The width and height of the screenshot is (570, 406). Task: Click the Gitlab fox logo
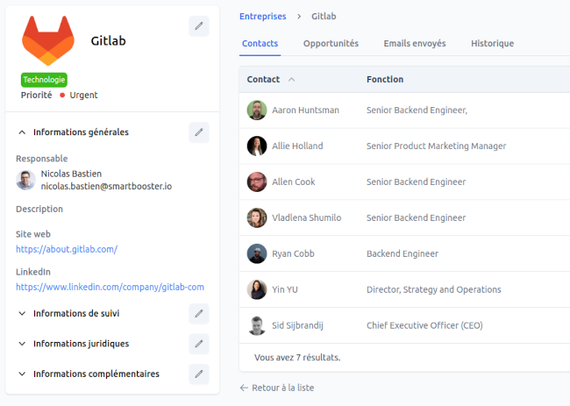48,40
